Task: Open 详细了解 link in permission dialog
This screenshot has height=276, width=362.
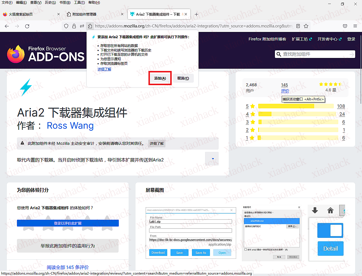Action: coord(104,69)
